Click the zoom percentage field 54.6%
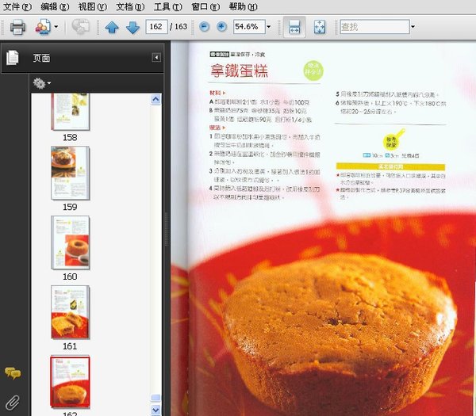The height and width of the screenshot is (416, 476). (249, 27)
